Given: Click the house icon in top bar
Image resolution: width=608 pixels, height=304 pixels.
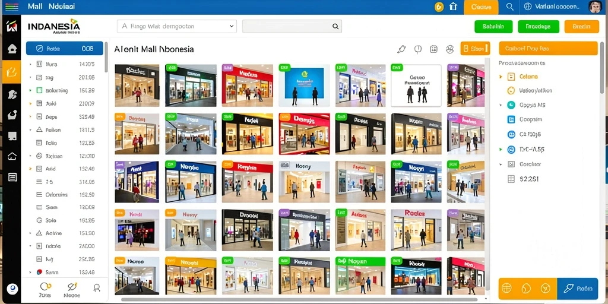Looking at the screenshot, I should click(x=453, y=7).
